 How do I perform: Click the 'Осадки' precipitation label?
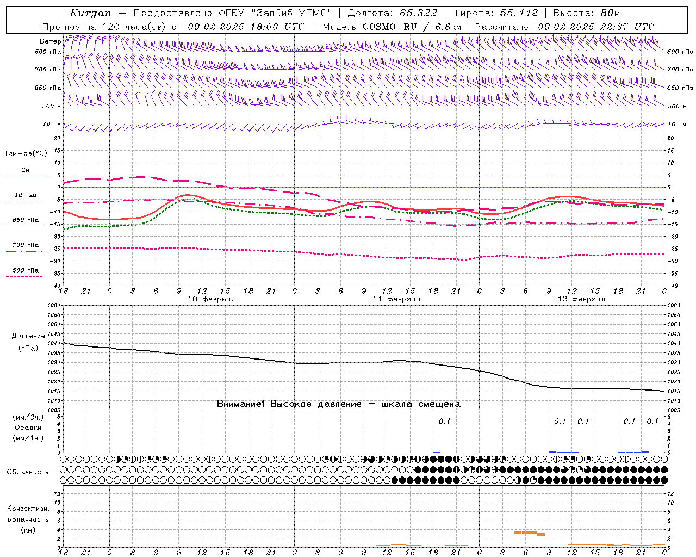pyautogui.click(x=28, y=428)
